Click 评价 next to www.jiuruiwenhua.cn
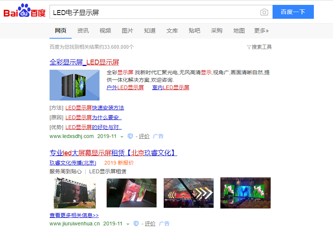The image size is (333, 231). click(x=150, y=223)
